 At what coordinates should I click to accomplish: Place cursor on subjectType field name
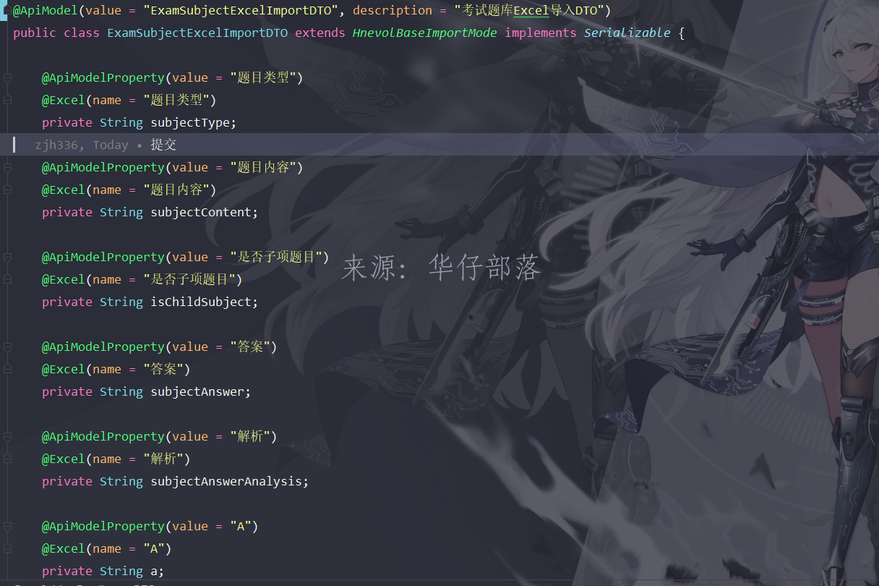(x=189, y=123)
